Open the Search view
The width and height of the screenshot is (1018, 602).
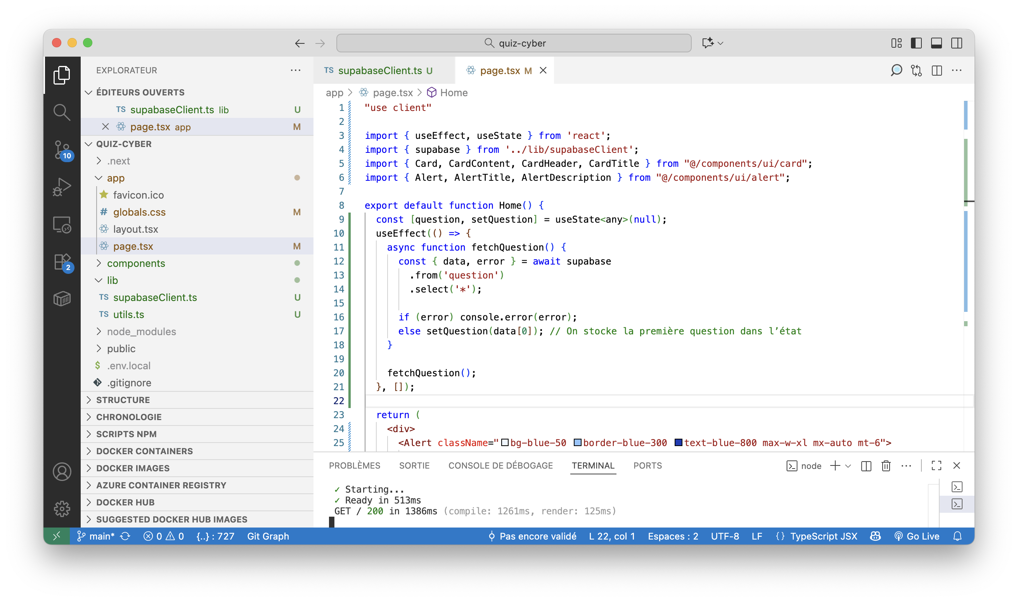[x=62, y=112]
